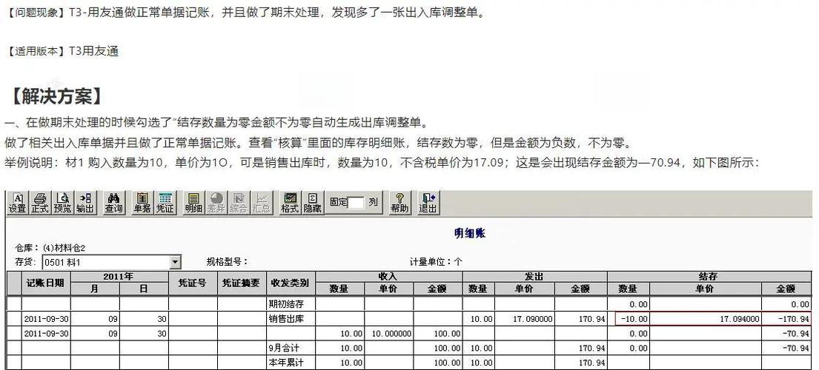Viewport: 819px width, 370px height.
Task: Click the 结存 group header
Action: coord(709,277)
